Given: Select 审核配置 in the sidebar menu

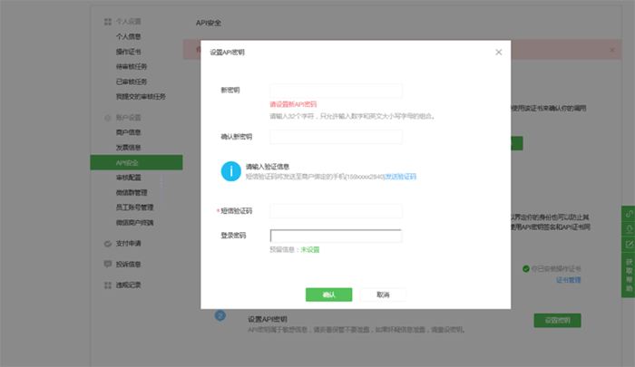Looking at the screenshot, I should [x=128, y=178].
